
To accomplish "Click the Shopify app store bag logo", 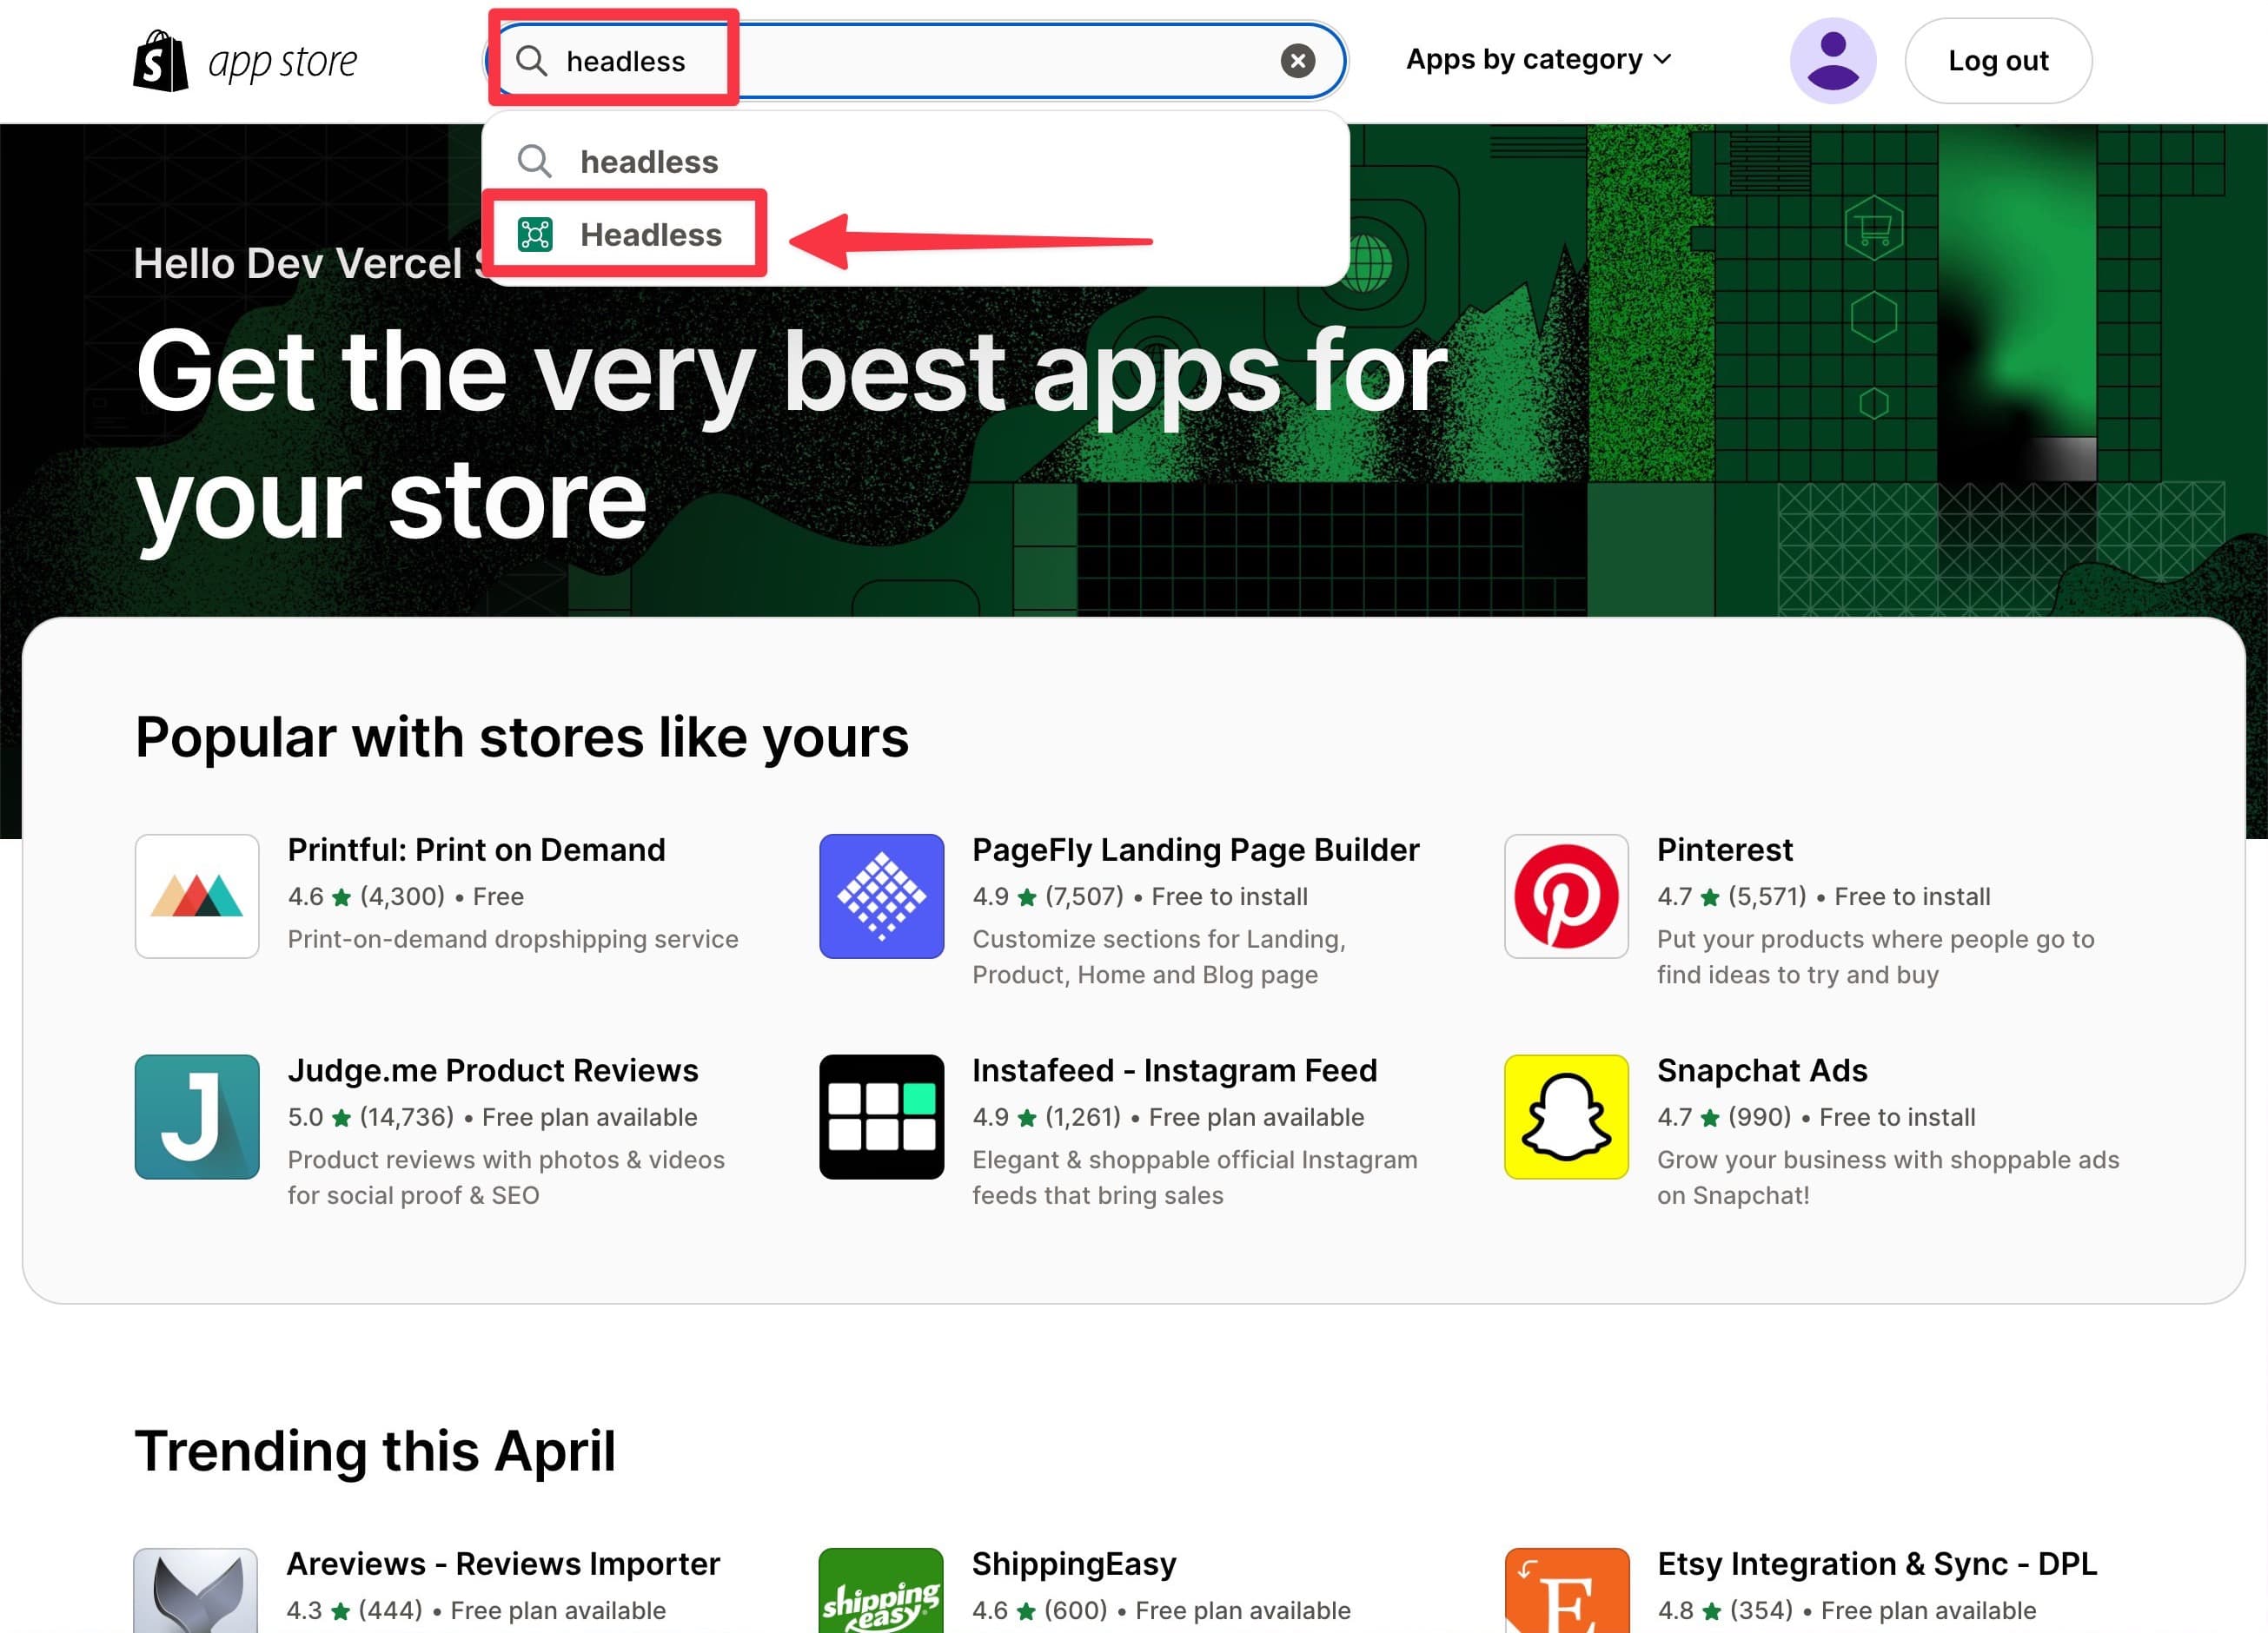I will 162,60.
